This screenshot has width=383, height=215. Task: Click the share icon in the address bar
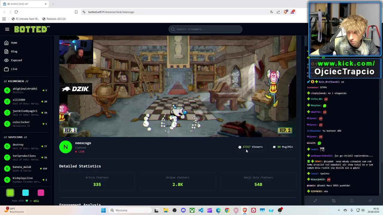278,12
